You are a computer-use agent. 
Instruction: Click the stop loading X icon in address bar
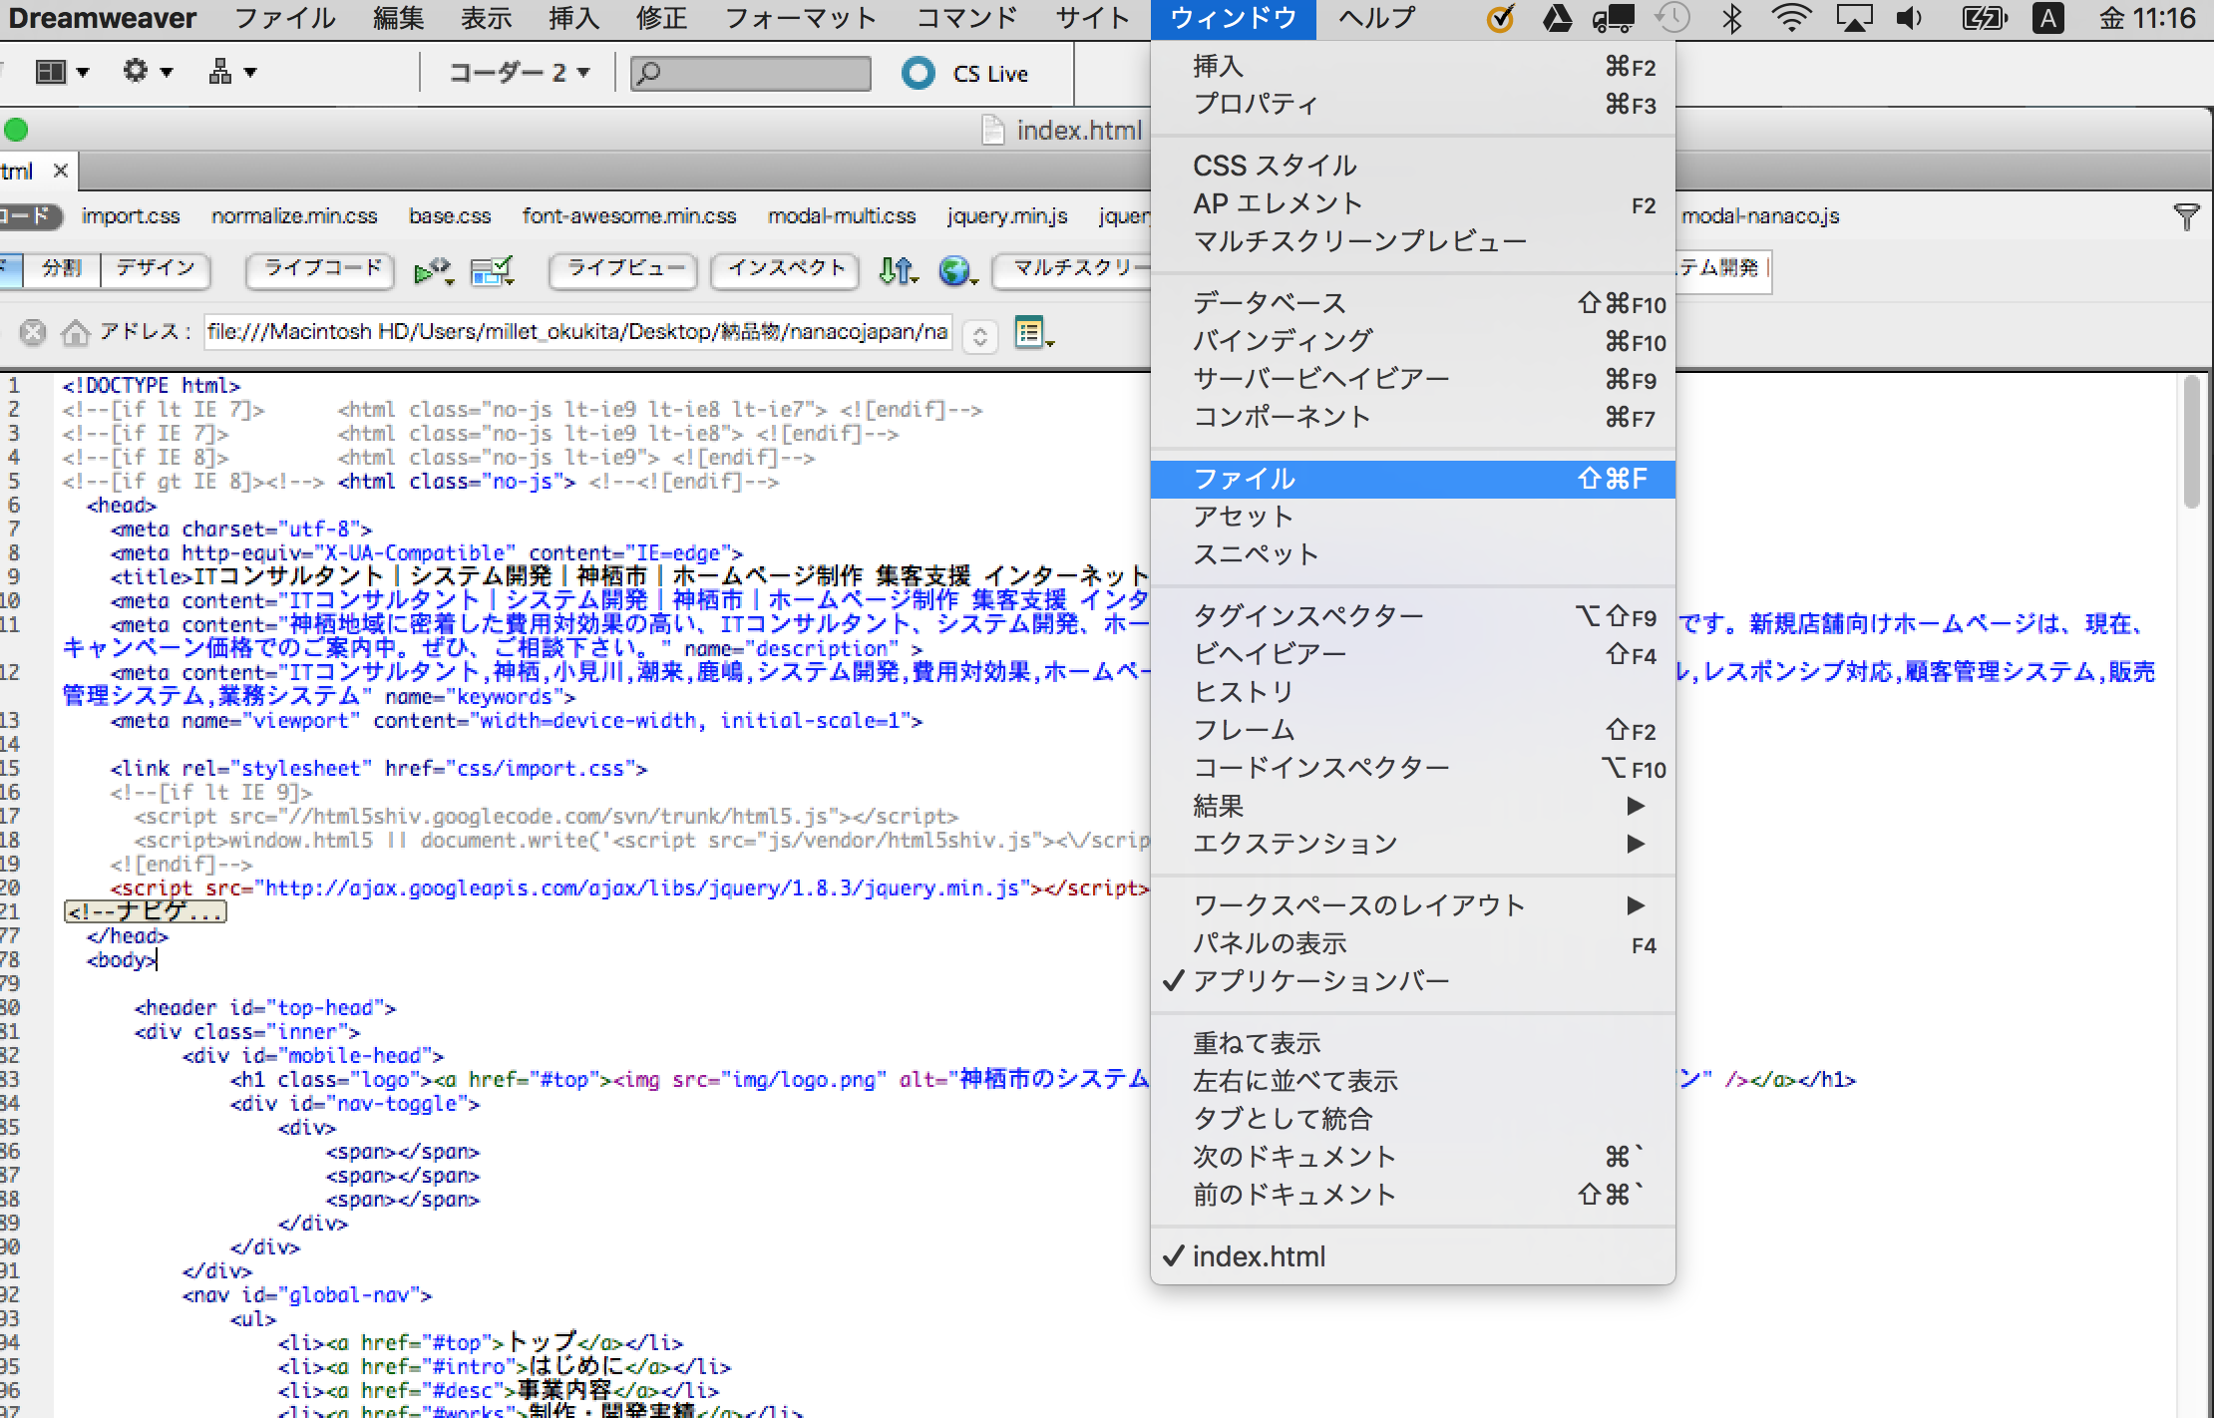click(33, 332)
